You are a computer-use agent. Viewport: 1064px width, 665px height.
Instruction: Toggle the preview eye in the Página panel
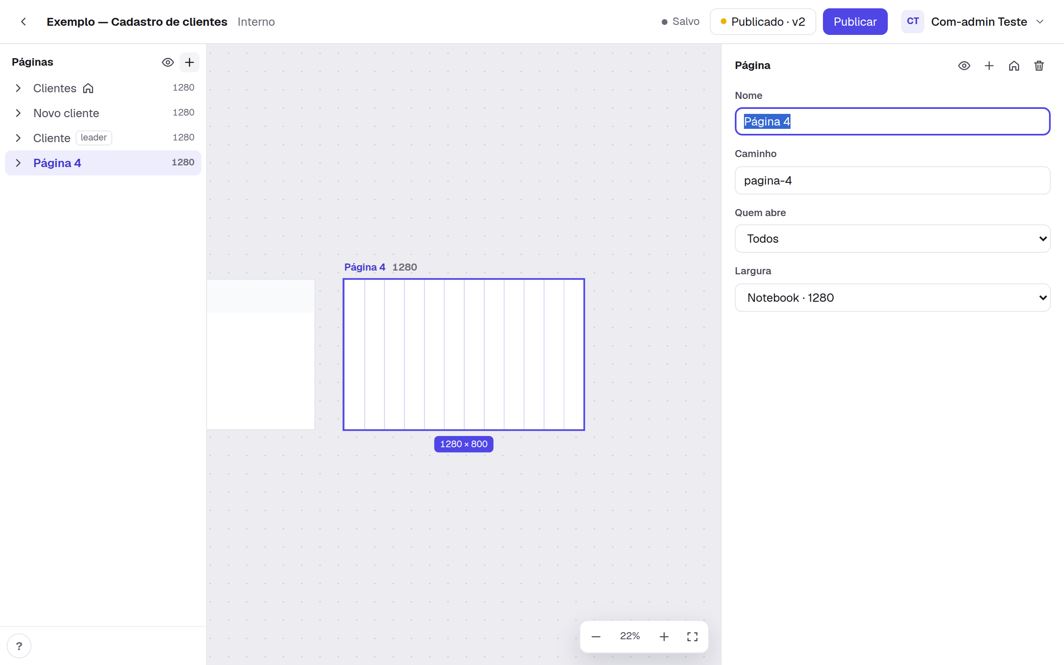point(964,66)
